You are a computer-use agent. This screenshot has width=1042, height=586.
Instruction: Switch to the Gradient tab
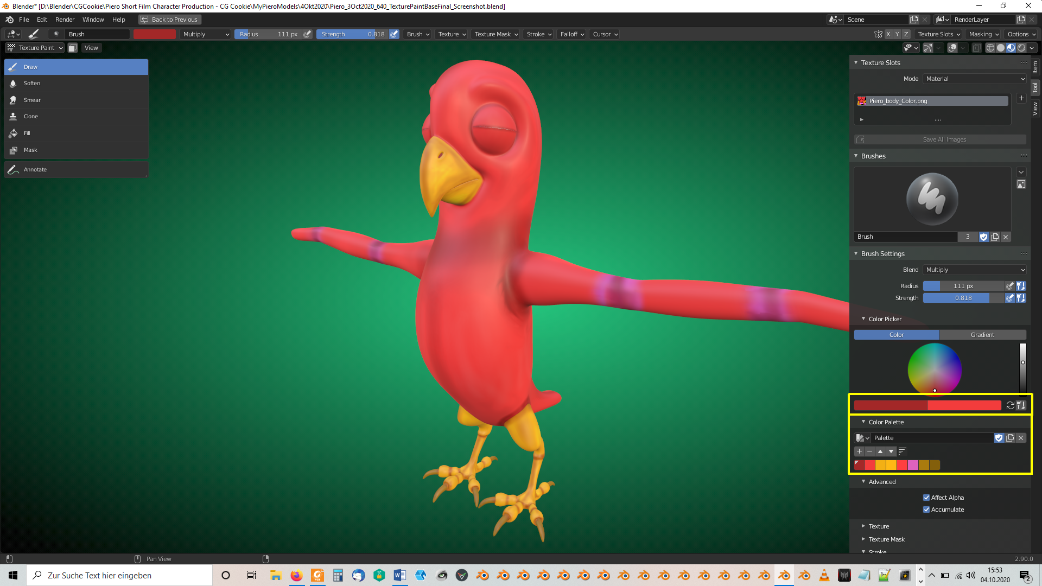tap(983, 335)
